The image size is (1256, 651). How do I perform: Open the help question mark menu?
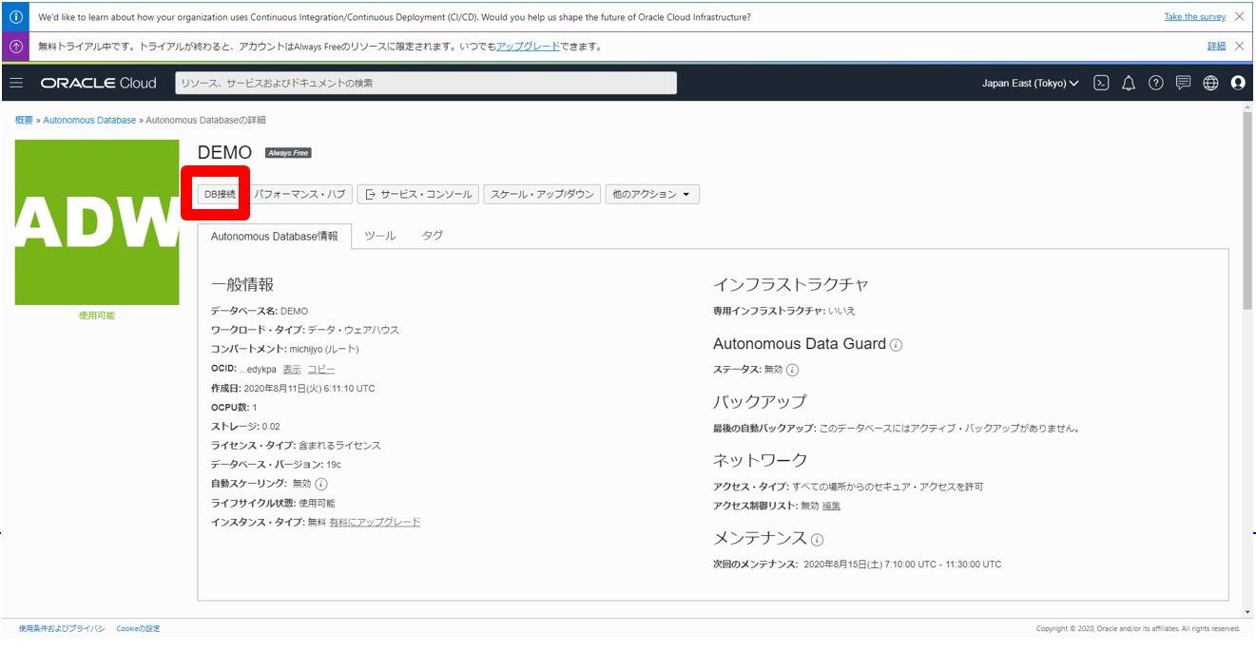[1155, 83]
